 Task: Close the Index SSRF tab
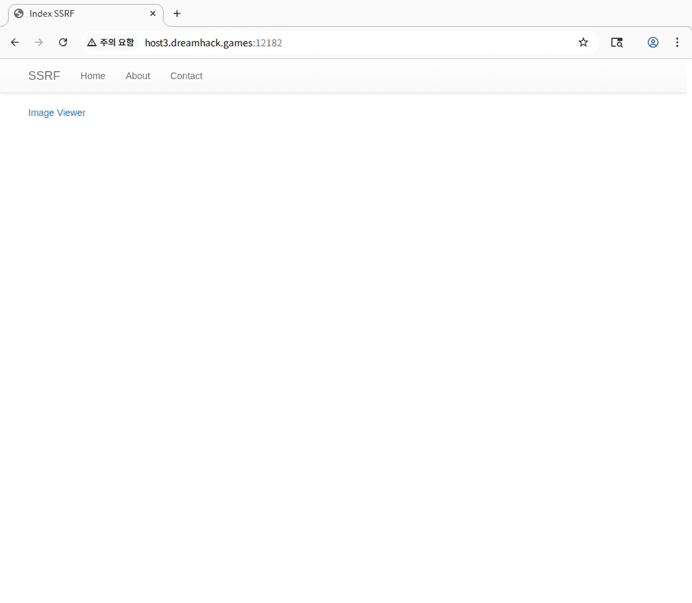pos(153,13)
